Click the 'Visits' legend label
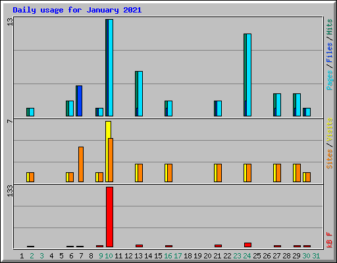 pos(330,130)
